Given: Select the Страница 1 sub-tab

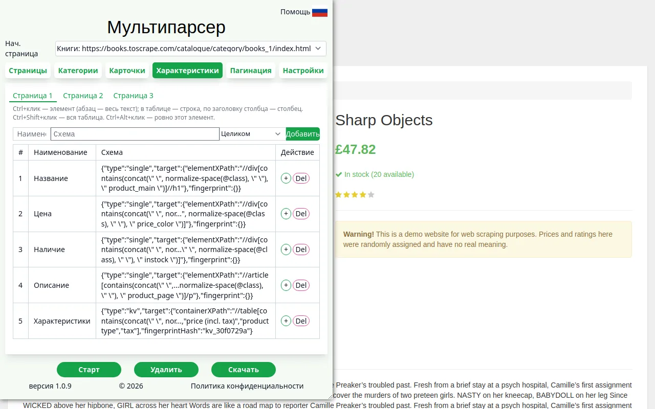Looking at the screenshot, I should [33, 96].
